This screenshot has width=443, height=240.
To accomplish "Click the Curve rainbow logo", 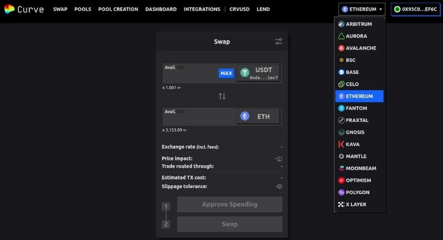I will pyautogui.click(x=9, y=9).
